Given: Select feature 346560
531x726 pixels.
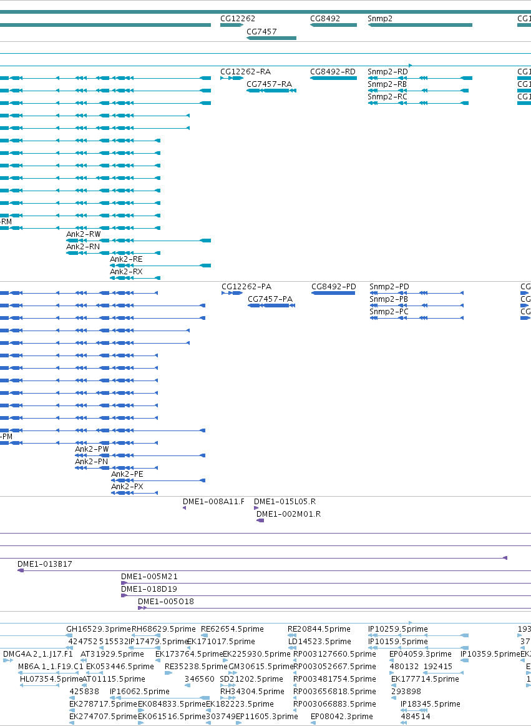Looking at the screenshot, I should click(200, 679).
